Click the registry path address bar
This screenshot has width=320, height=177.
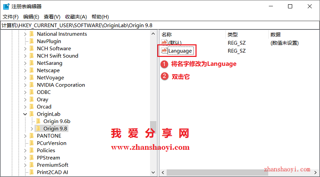pos(160,25)
